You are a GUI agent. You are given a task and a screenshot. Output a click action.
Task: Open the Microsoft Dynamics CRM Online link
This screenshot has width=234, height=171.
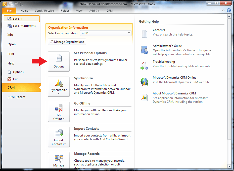pyautogui.click(x=174, y=77)
